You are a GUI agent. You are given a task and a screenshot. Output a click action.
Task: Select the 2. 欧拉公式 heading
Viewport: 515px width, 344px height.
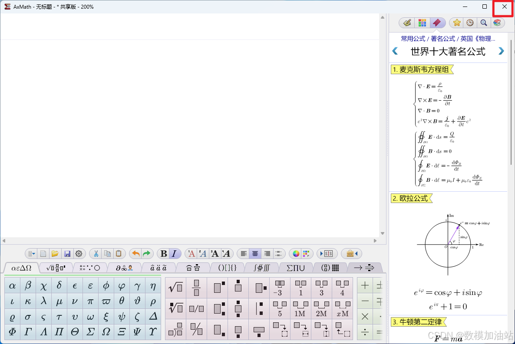[411, 198]
